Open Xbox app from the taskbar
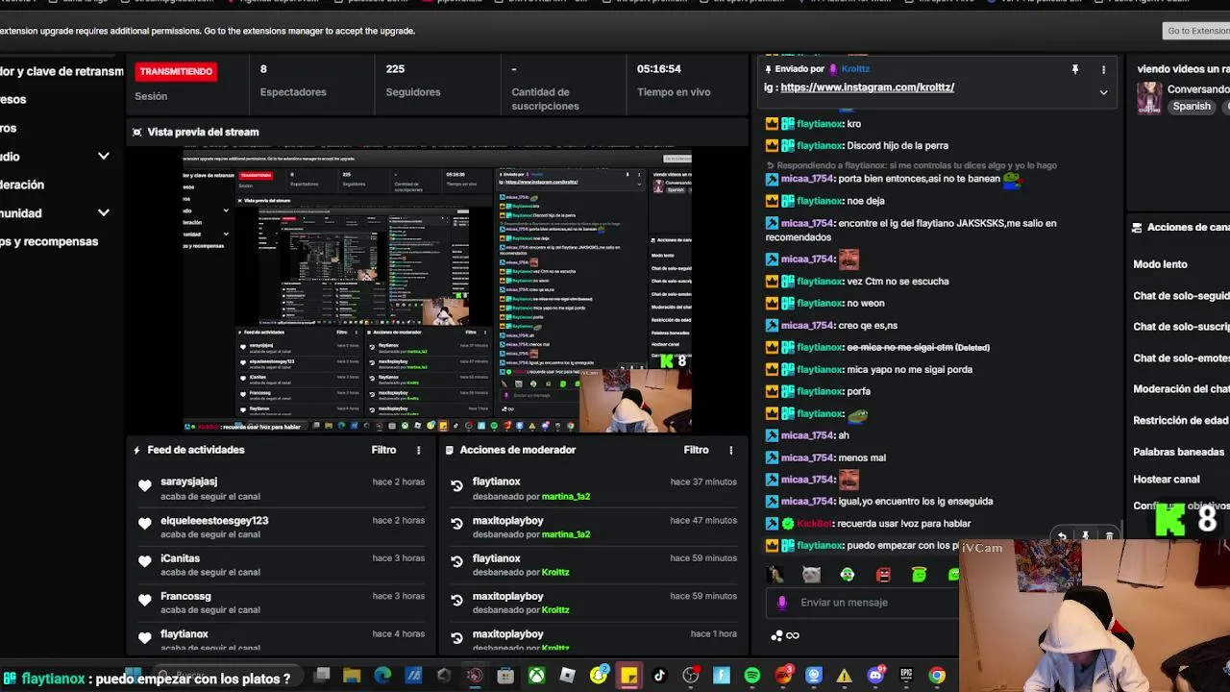 (x=536, y=676)
